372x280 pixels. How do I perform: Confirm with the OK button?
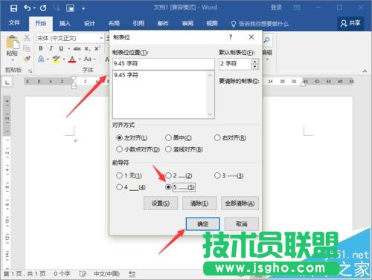tap(203, 224)
